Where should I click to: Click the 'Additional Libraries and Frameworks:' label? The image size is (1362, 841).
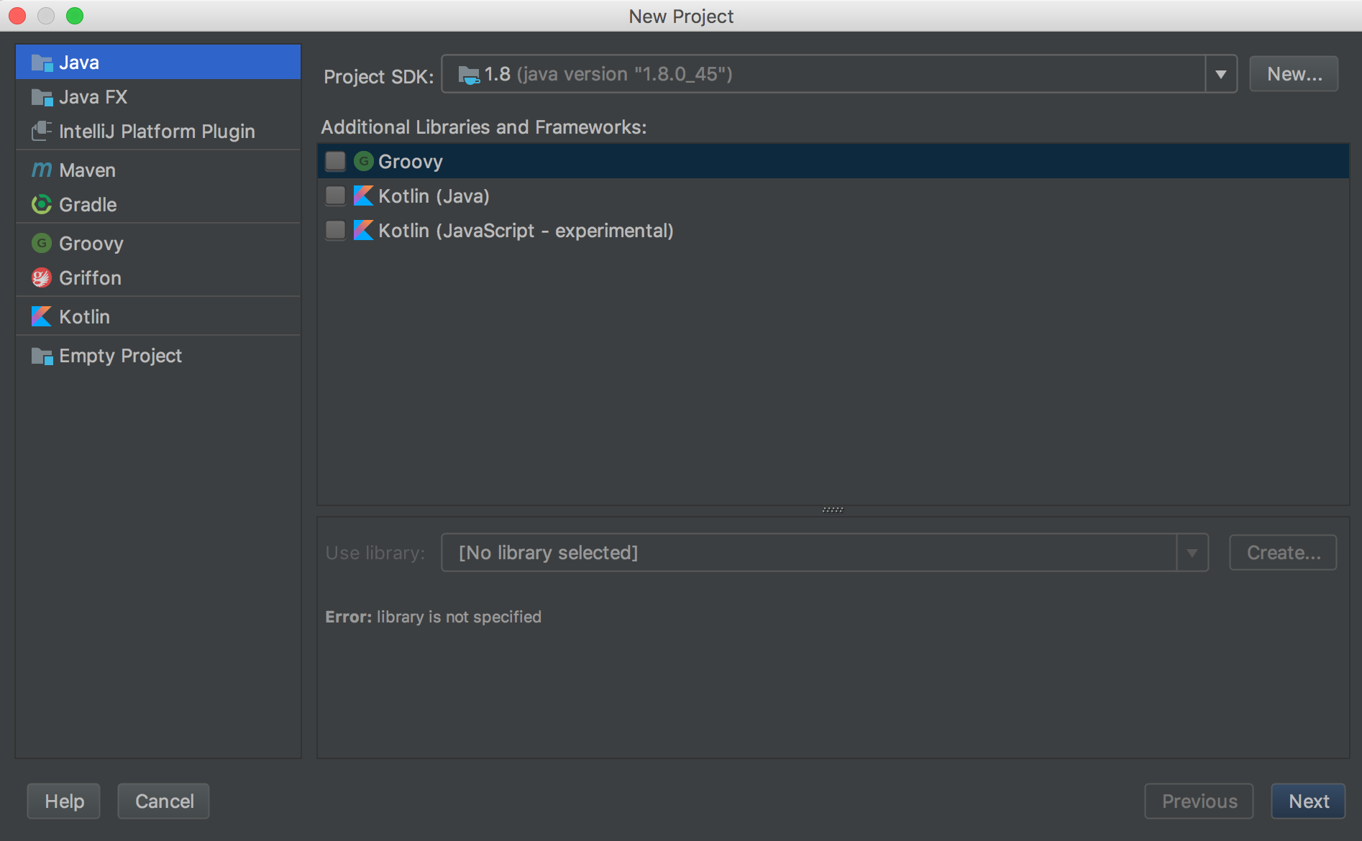pyautogui.click(x=483, y=127)
